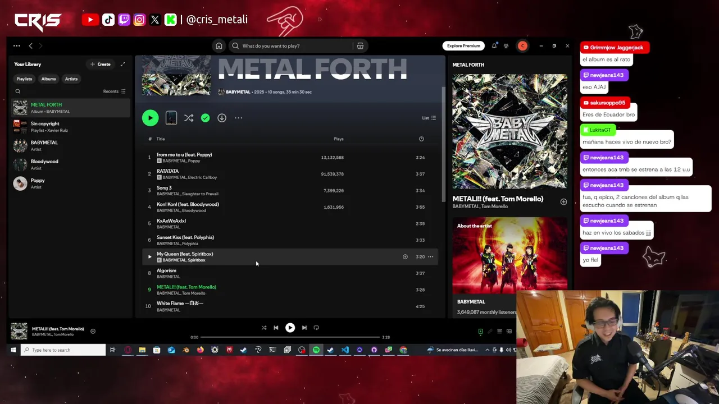Open Poppy artist in library
Viewport: 719px width, 404px height.
(71, 183)
